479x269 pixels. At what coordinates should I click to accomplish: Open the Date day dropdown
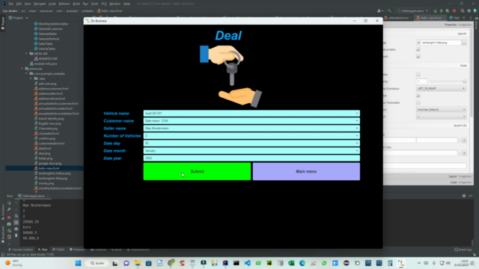click(x=251, y=143)
